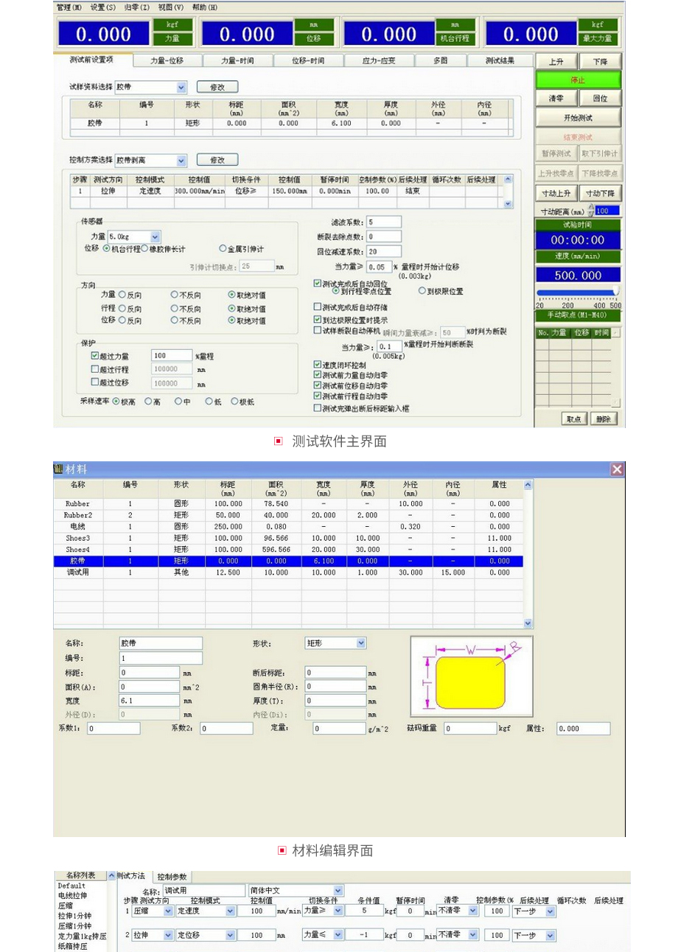678x952 pixels.
Task: Open the 形状 dropdown in material editor
Action: [x=361, y=643]
